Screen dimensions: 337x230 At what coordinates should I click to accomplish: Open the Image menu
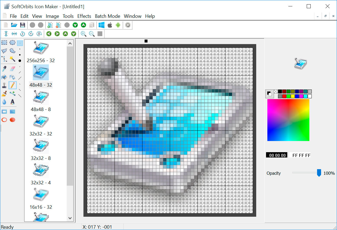[x=52, y=16]
